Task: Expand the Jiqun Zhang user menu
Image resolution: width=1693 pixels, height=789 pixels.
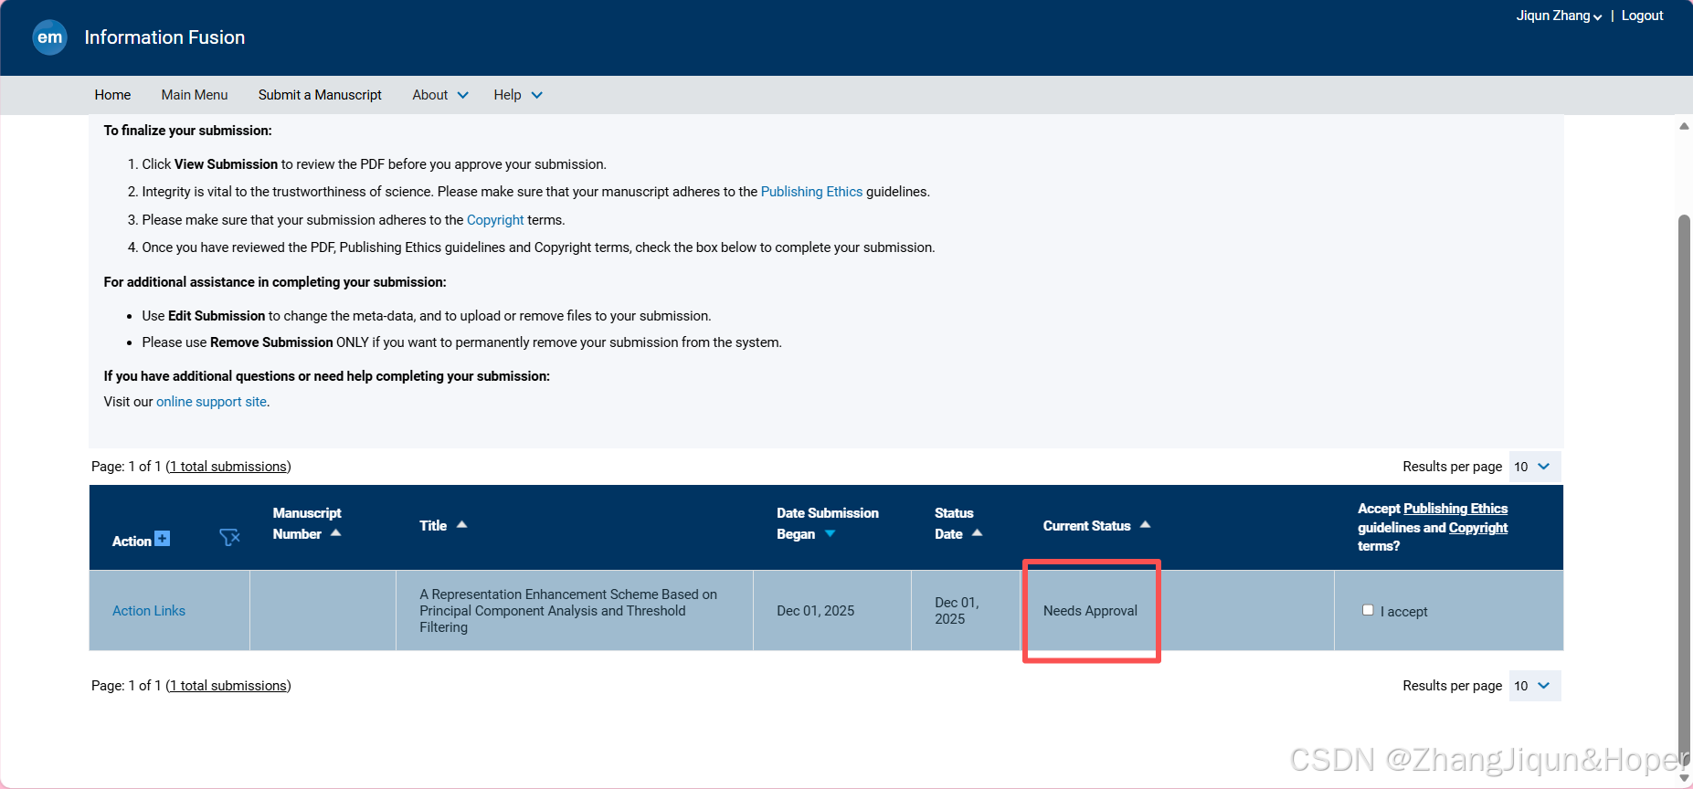Action: click(1559, 16)
